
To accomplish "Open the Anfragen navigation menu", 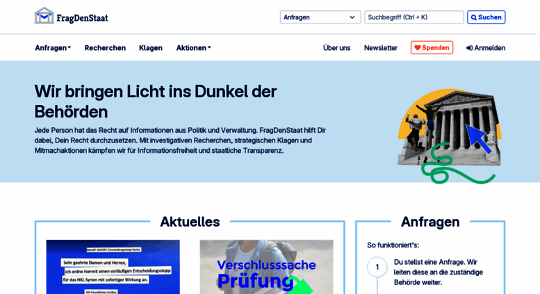I will tap(53, 48).
